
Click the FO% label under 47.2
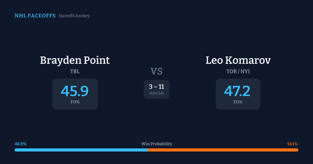(x=238, y=102)
